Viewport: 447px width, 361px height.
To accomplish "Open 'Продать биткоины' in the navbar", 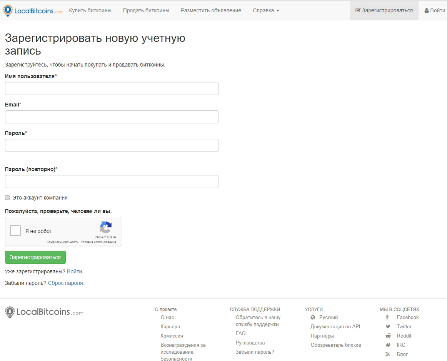I will coord(146,10).
